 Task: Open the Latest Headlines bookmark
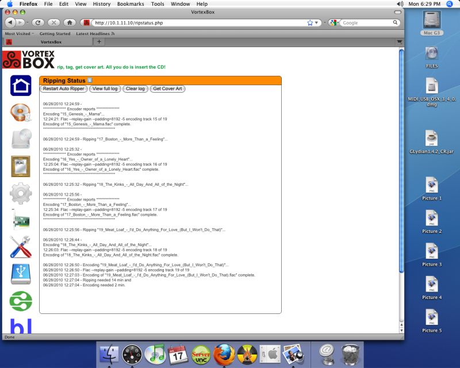pyautogui.click(x=95, y=33)
